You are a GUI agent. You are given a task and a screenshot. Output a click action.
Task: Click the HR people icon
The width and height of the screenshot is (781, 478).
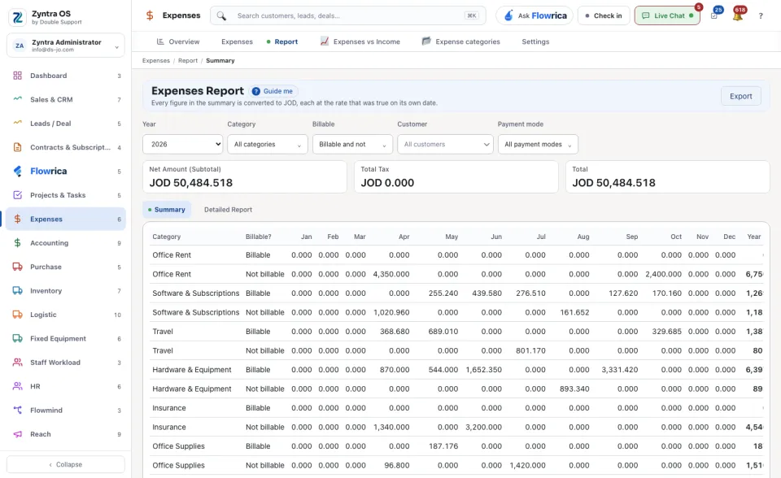pyautogui.click(x=17, y=386)
